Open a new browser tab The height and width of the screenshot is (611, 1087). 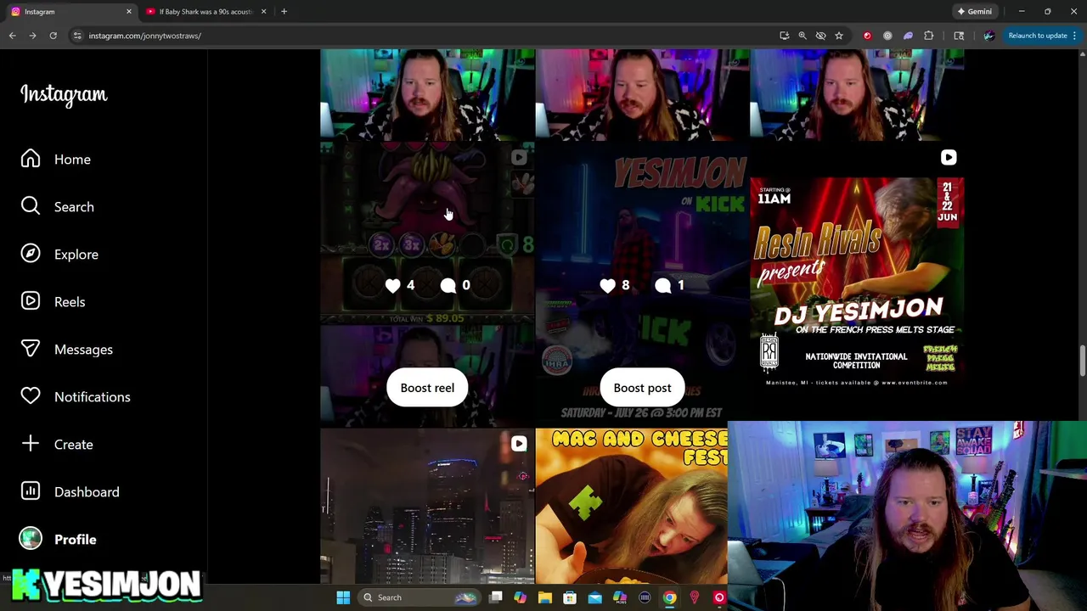click(284, 12)
